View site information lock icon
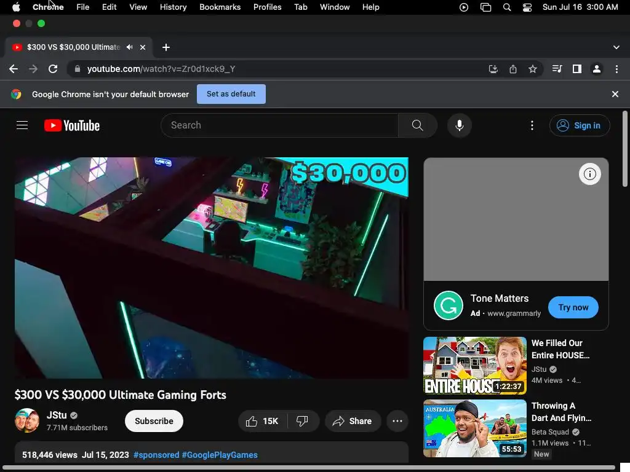 (78, 69)
